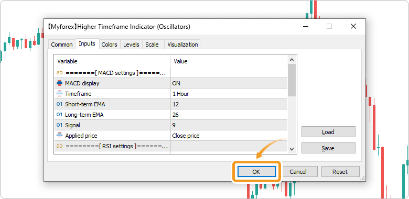Click the 01 integer icon beside Short-term EMA
Viewport: 409px width, 199px height.
tap(59, 104)
